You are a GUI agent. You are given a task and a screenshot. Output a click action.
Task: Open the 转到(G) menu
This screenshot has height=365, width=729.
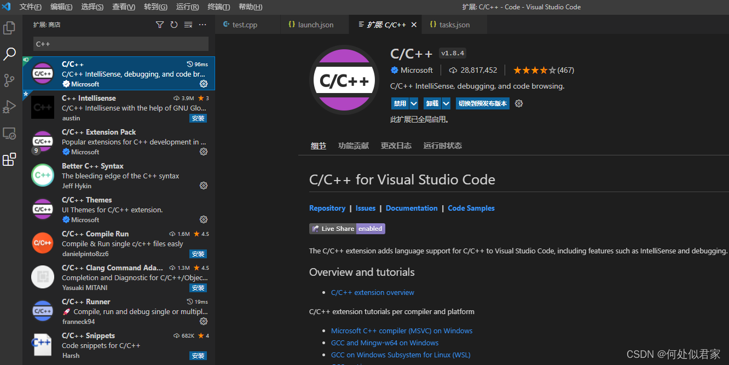click(x=155, y=7)
